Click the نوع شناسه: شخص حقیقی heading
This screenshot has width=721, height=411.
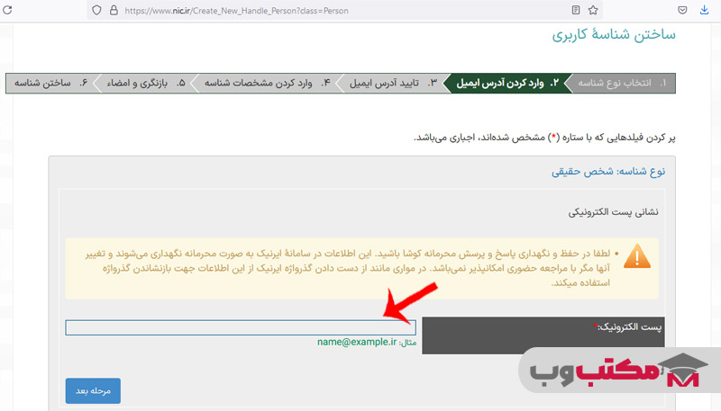608,172
